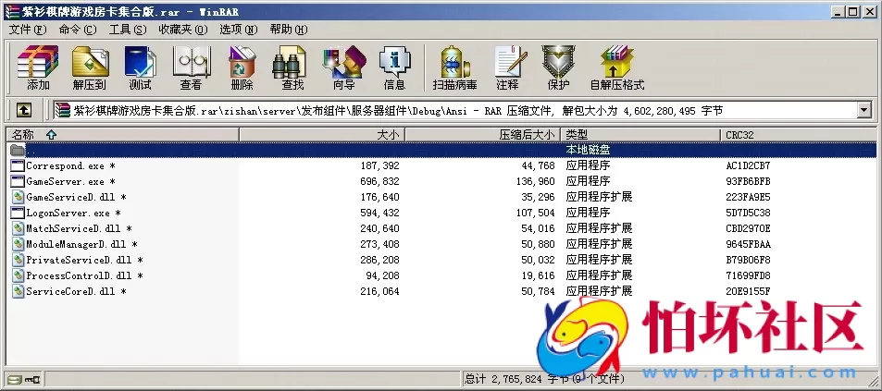The height and width of the screenshot is (391, 882).
Task: Click the archive icon in address bar
Action: coord(63,110)
